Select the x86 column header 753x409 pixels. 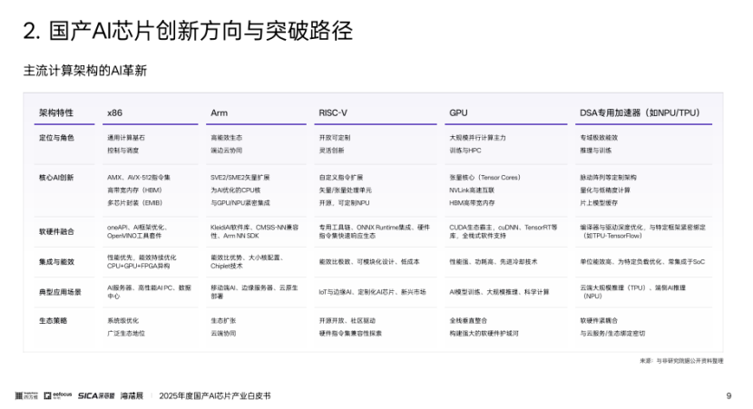click(x=114, y=113)
